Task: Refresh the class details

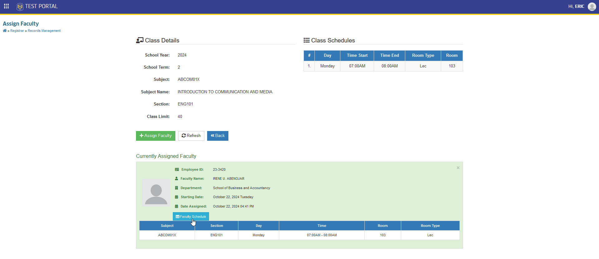Action: 191,136
